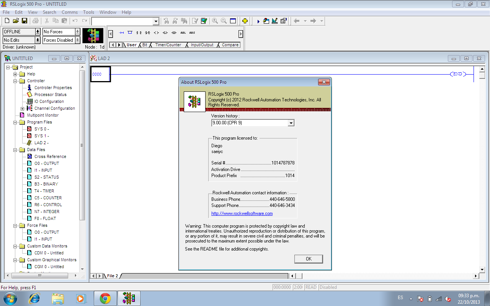Open the toolbar search combo box dropdown
490x306 pixels.
[156, 21]
